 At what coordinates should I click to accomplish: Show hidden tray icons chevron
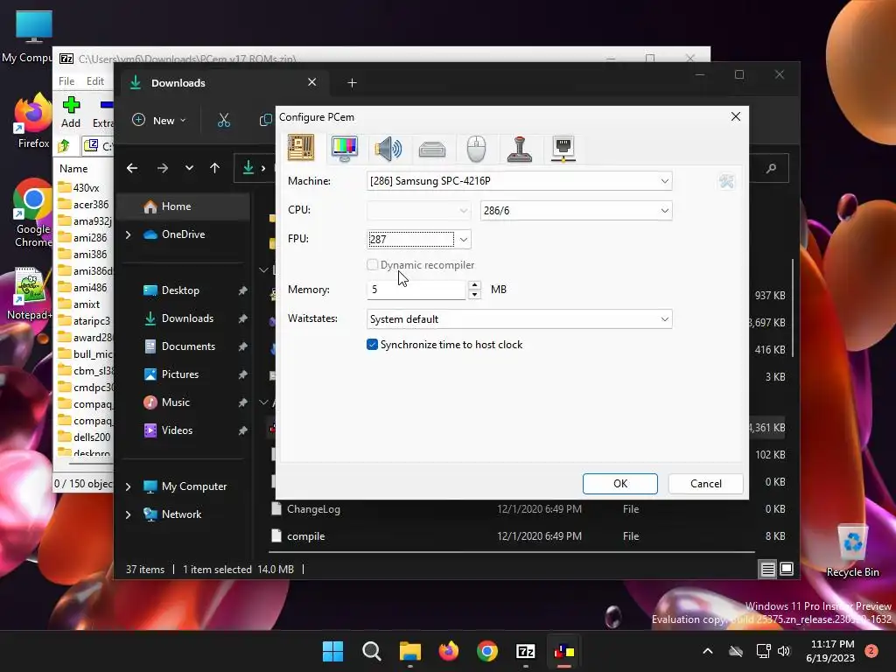(x=707, y=651)
